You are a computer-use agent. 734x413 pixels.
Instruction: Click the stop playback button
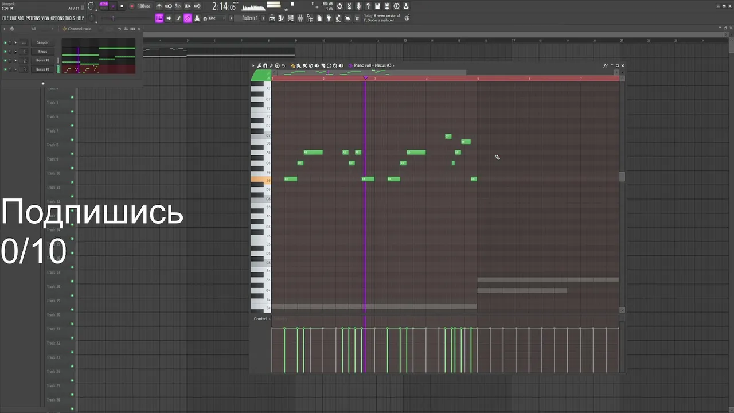[122, 6]
